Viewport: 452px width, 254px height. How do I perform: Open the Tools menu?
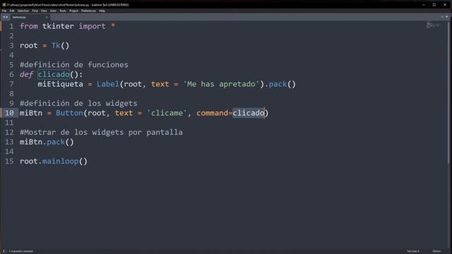pos(63,11)
